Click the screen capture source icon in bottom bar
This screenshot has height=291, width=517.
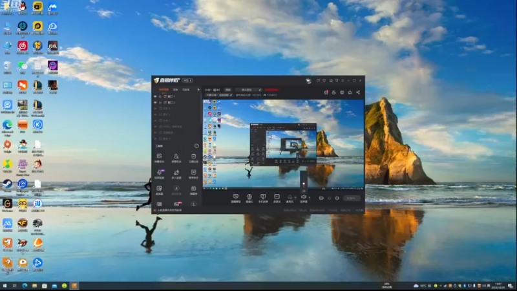(235, 198)
